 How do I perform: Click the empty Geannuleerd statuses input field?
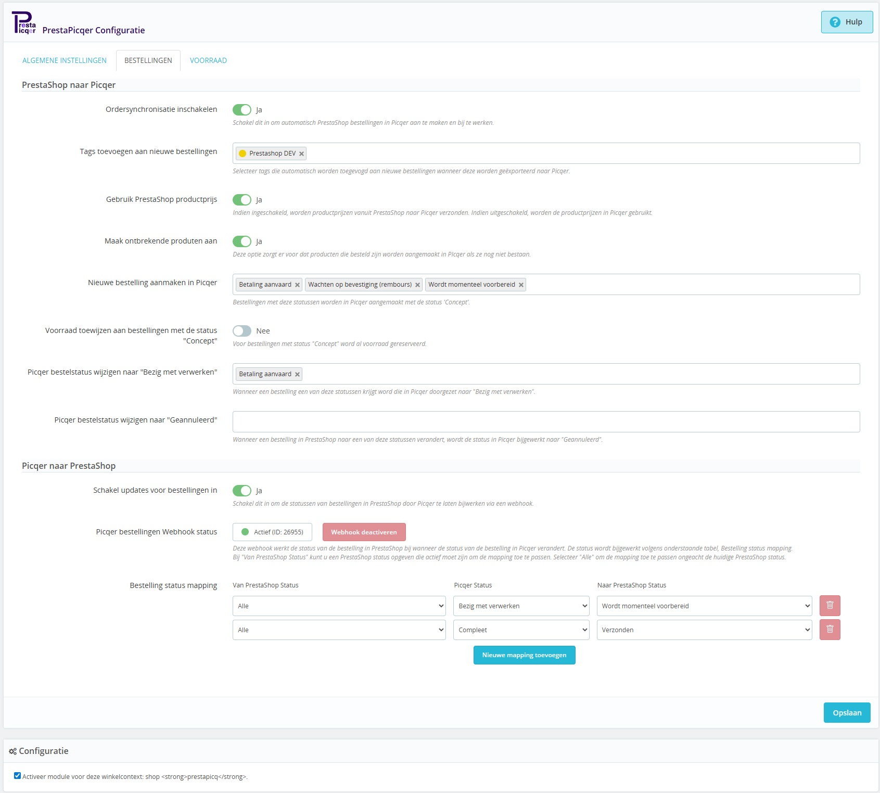coord(546,421)
